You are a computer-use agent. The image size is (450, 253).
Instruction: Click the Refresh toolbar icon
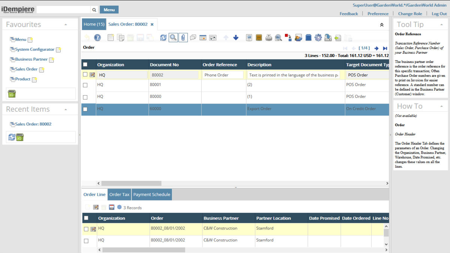coord(163,37)
